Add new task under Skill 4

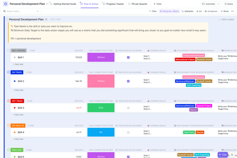click(x=18, y=139)
